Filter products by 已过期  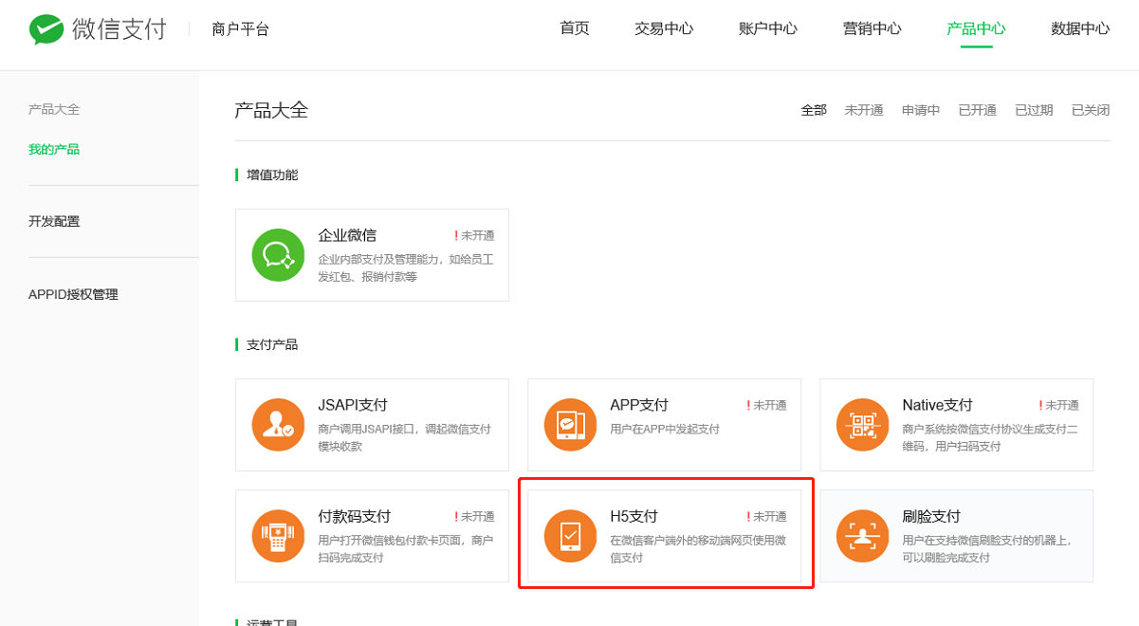(1034, 110)
